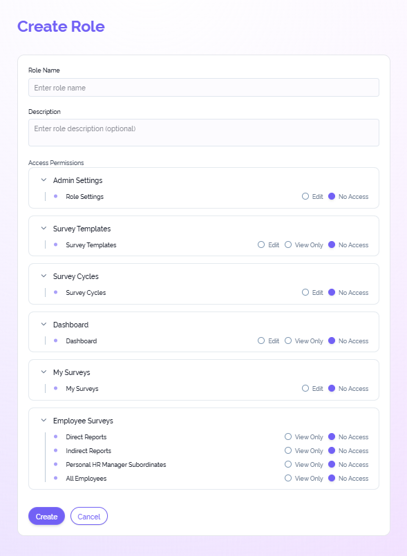407x556 pixels.
Task: Select Edit permission for Role Settings
Action: (304, 197)
